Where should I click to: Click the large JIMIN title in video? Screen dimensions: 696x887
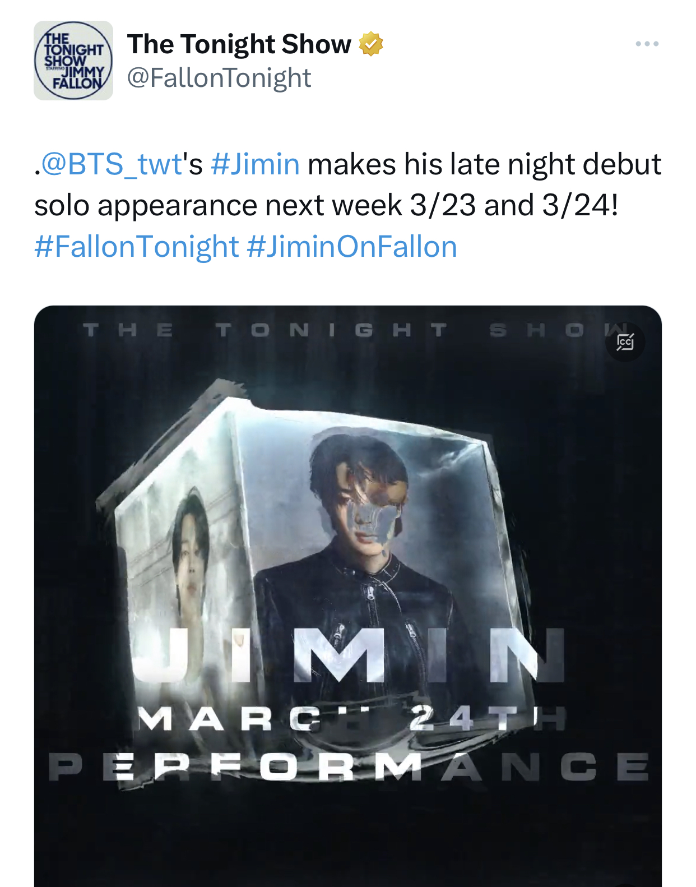point(347,655)
